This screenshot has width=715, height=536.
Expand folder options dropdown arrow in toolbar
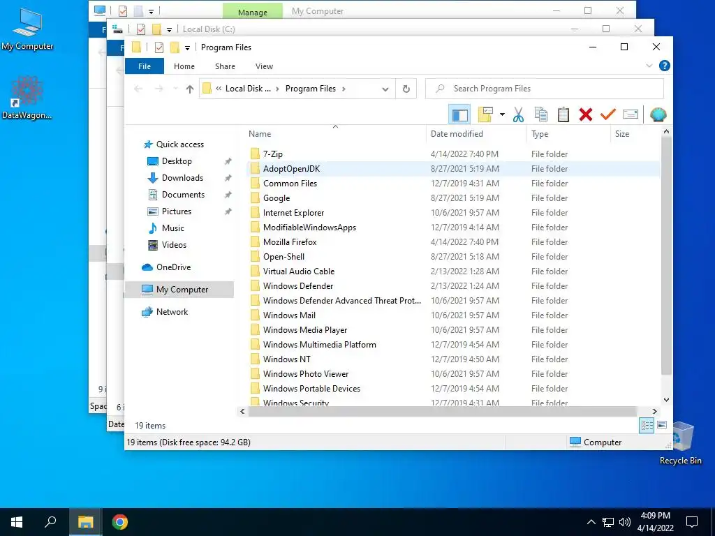click(502, 114)
